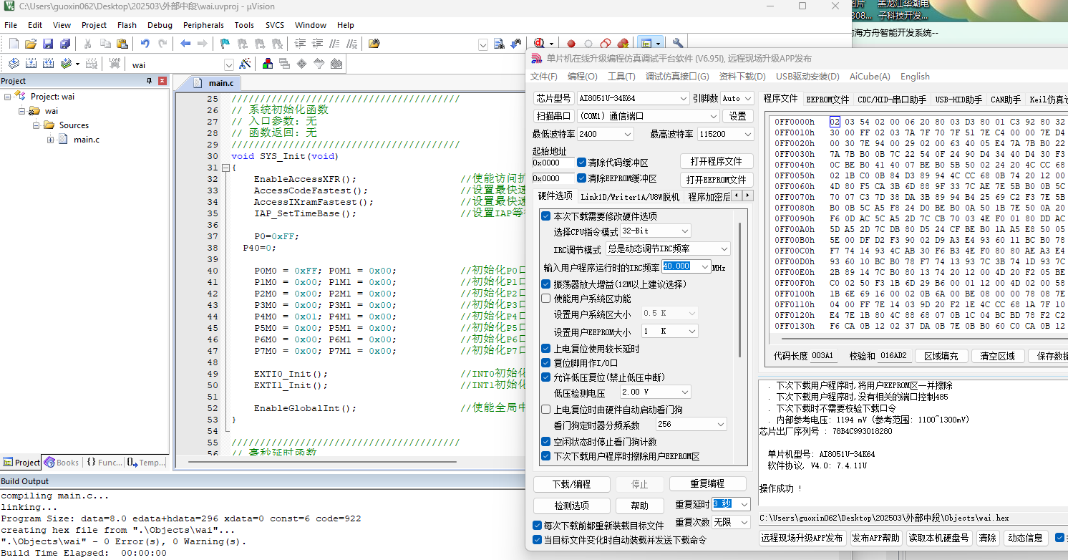Uncheck 复位脚用作I/O口 option
Viewport: 1068px width, 560px height.
tap(546, 363)
